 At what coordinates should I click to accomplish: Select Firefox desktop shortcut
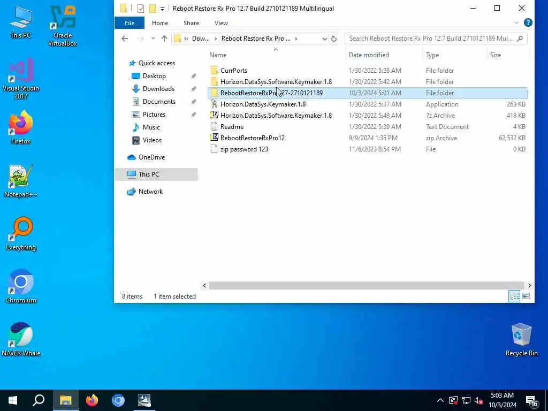21,127
